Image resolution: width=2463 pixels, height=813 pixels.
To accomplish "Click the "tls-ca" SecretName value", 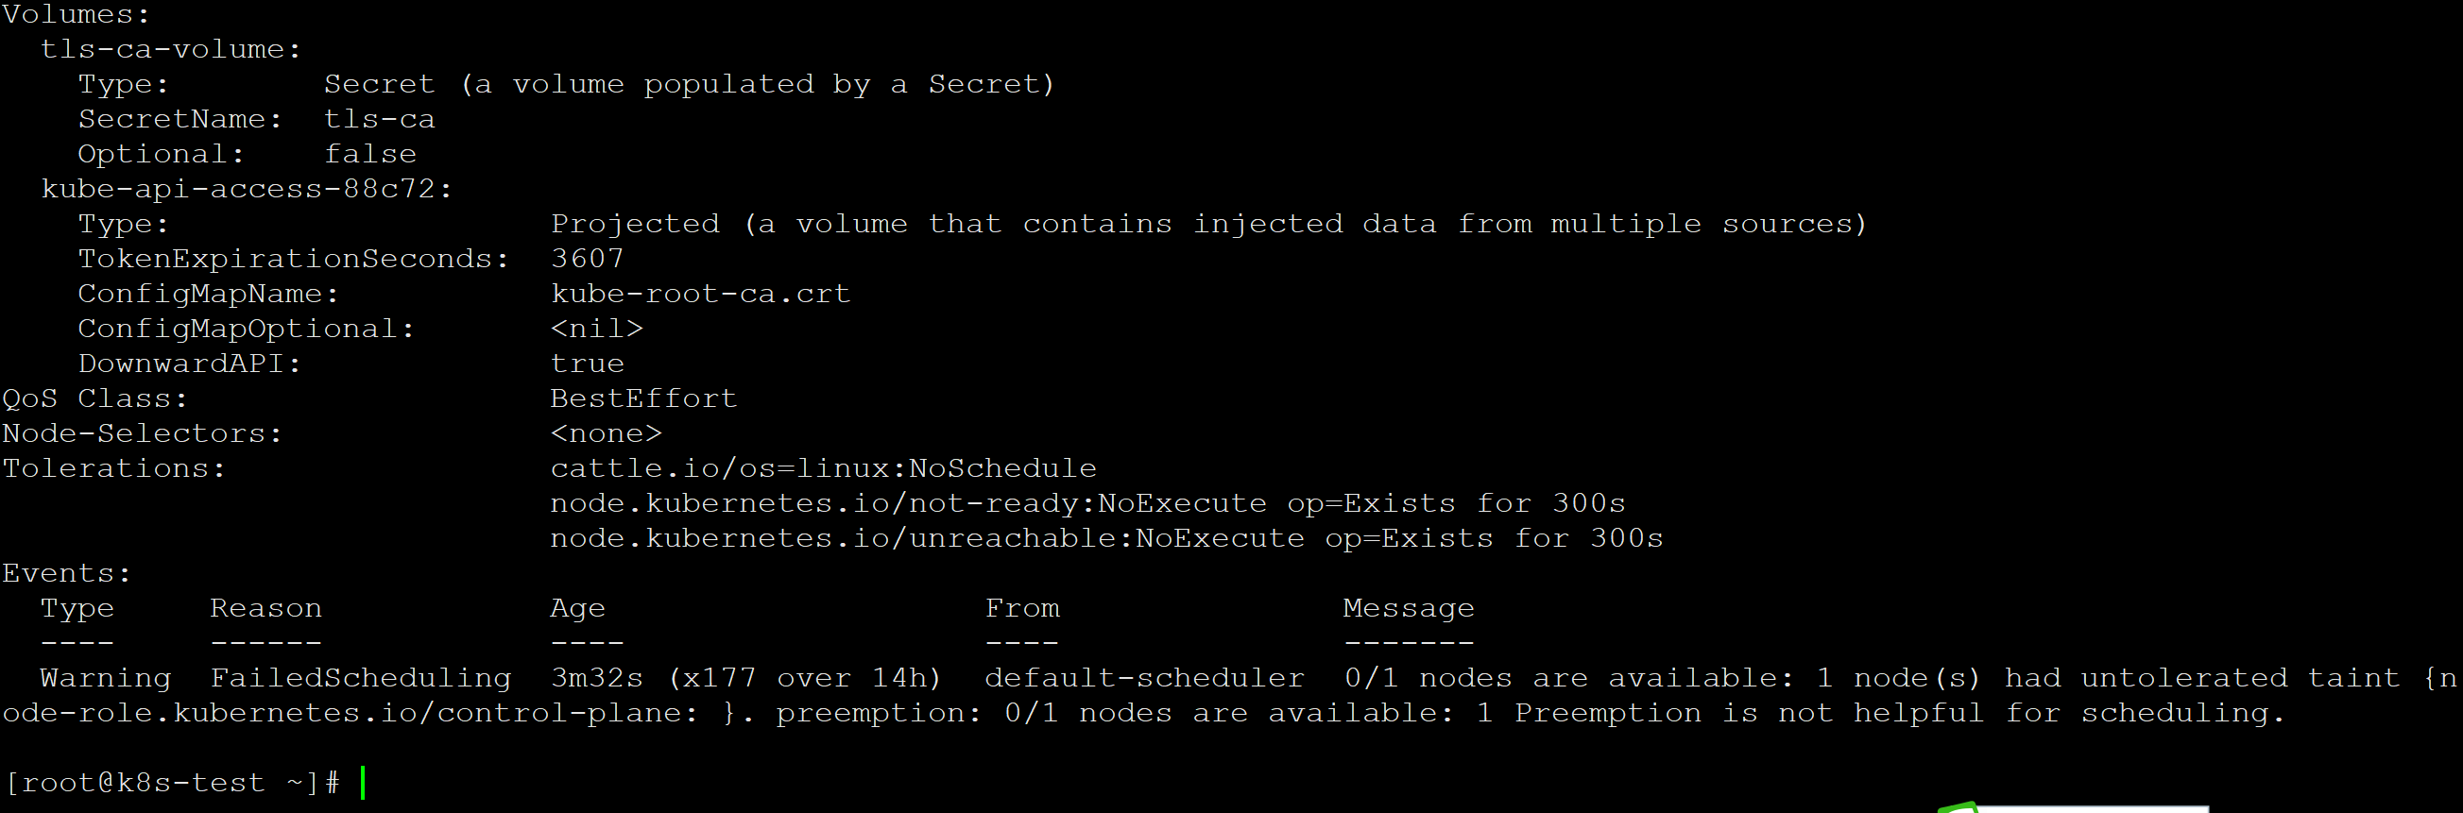I will click(x=380, y=119).
